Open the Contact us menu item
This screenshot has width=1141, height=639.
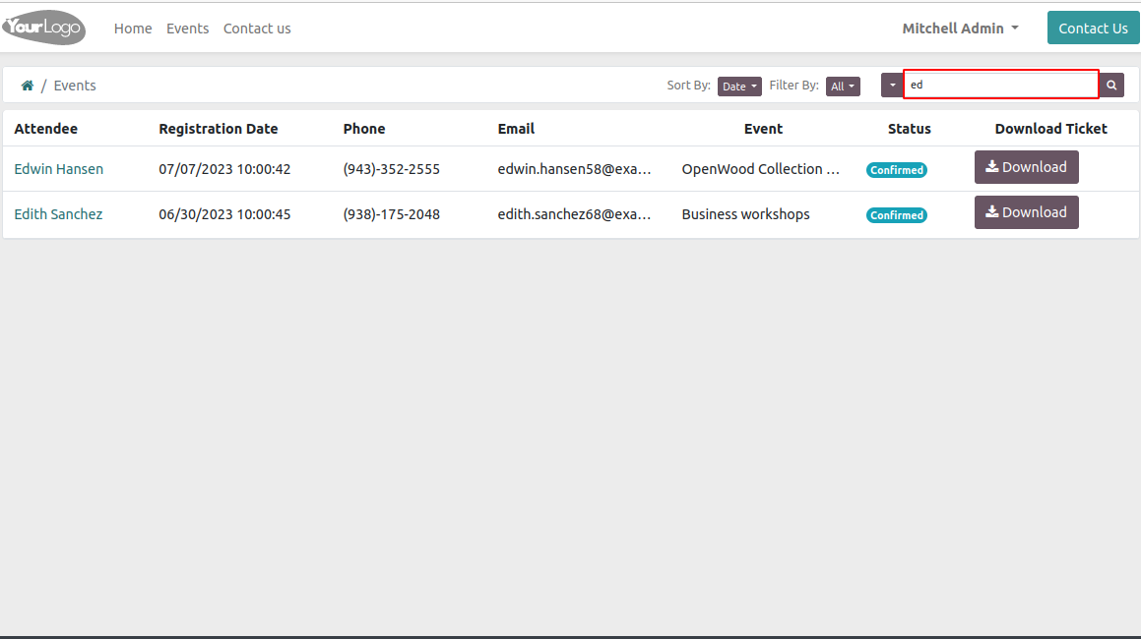[257, 29]
